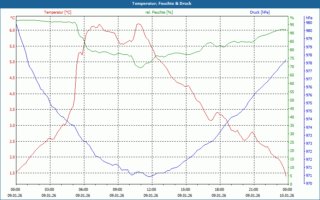This screenshot has height=200, width=320.
Task: Select the '21:00' time axis label
Action: pyautogui.click(x=253, y=189)
